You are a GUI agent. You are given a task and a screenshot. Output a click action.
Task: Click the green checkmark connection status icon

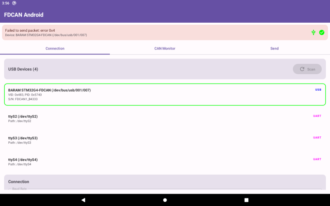[x=322, y=33]
